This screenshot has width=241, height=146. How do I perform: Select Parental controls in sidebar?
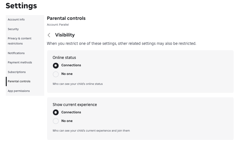[19, 81]
